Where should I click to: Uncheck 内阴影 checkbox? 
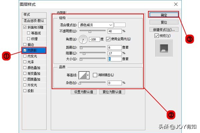[x=25, y=51]
